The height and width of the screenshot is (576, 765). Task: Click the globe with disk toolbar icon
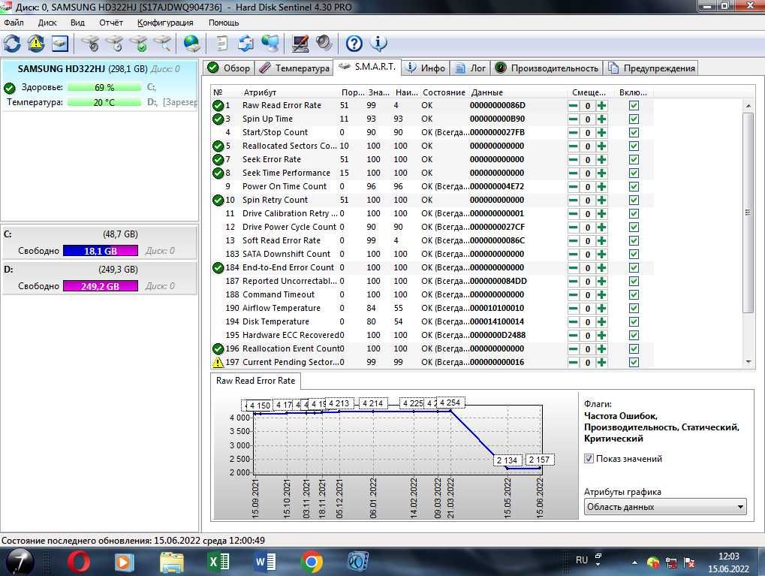191,44
